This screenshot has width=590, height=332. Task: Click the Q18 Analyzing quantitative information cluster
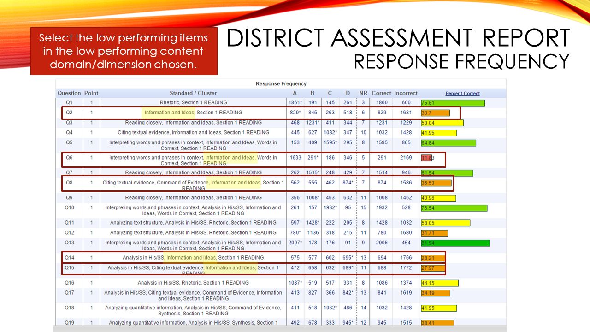193,311
